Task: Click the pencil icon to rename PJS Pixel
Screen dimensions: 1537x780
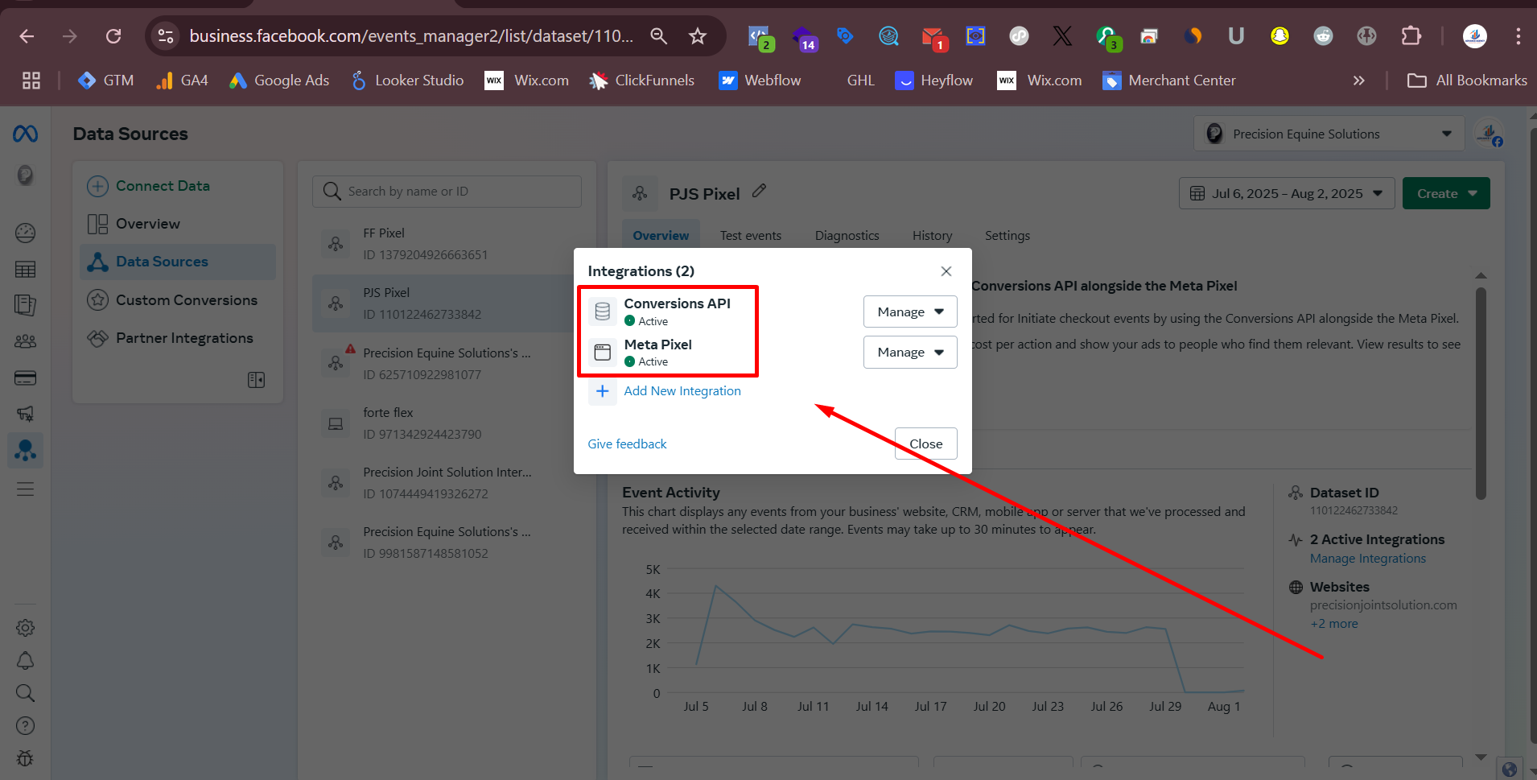Action: click(x=759, y=192)
